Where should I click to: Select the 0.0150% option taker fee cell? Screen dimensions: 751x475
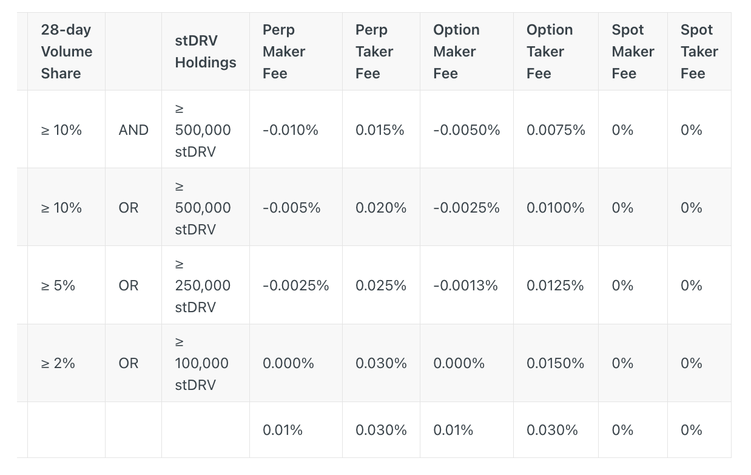point(556,363)
